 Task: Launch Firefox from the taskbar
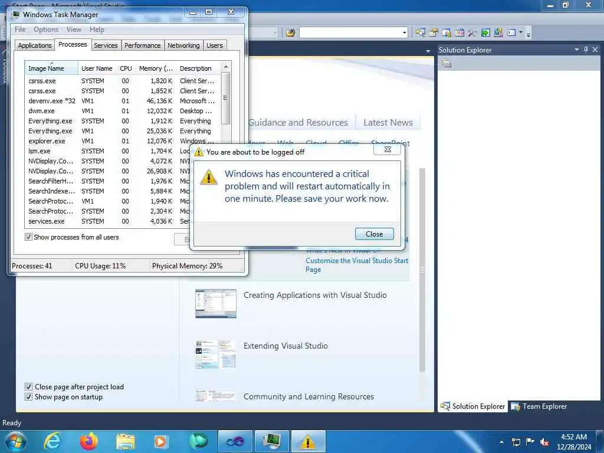point(89,441)
